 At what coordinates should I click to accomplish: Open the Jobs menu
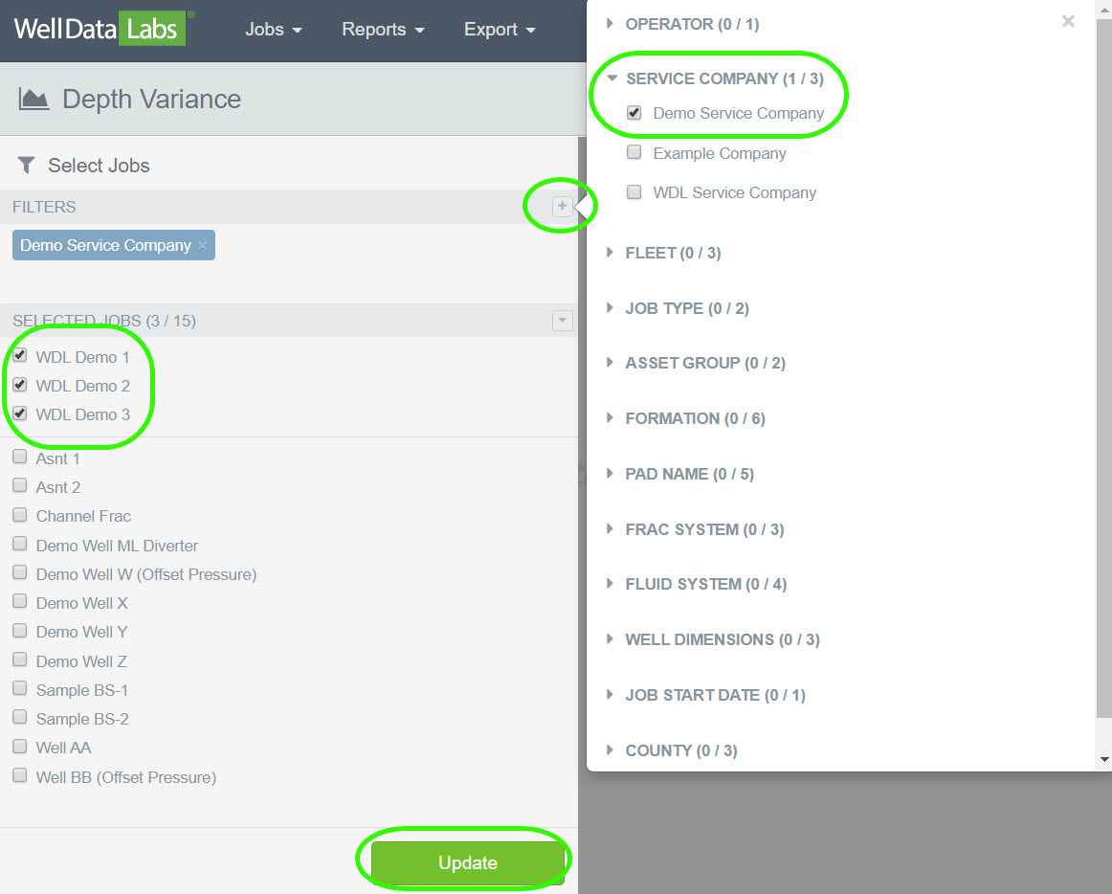click(274, 29)
